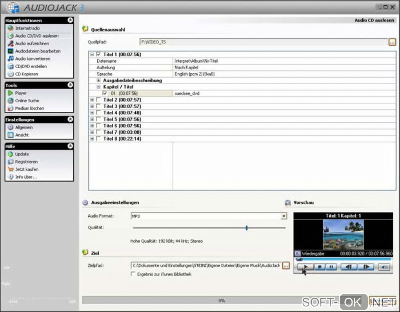Open Registrieren from Hilfe panel

(x=26, y=161)
